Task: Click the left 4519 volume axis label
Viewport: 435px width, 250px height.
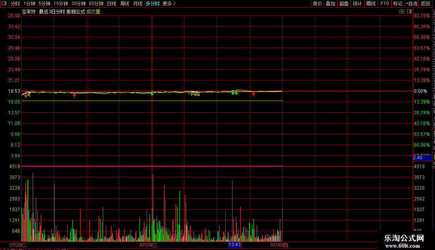Action: 15,167
